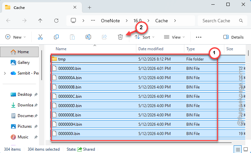
Task: Click the This PC monitor icon in address bar
Action: (73, 21)
